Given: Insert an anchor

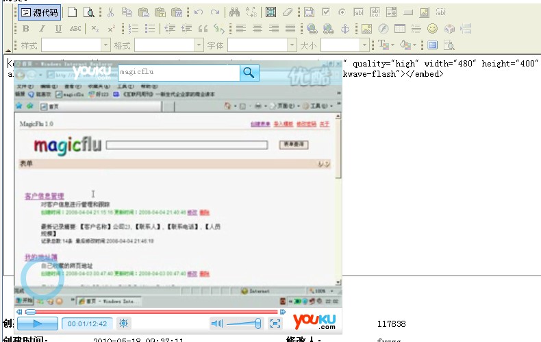Looking at the screenshot, I should point(345,29).
